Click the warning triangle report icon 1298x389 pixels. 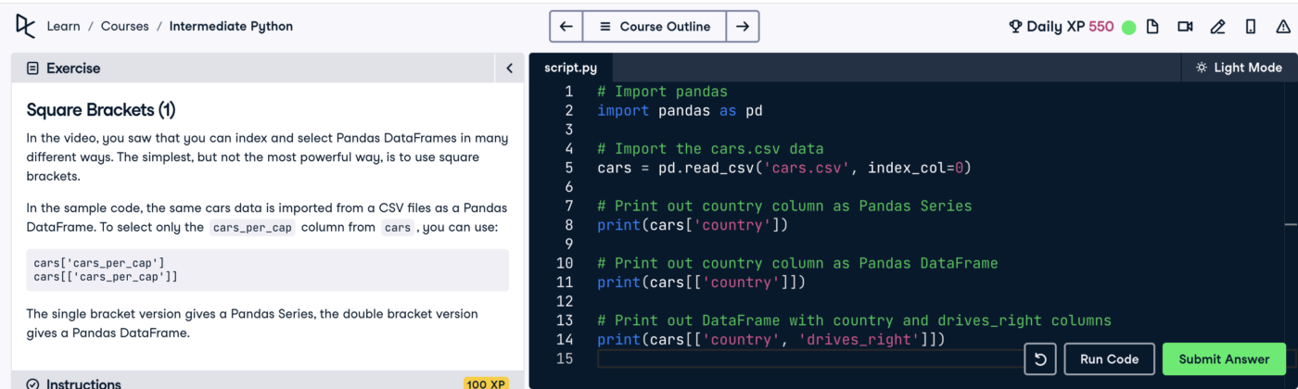[1283, 27]
